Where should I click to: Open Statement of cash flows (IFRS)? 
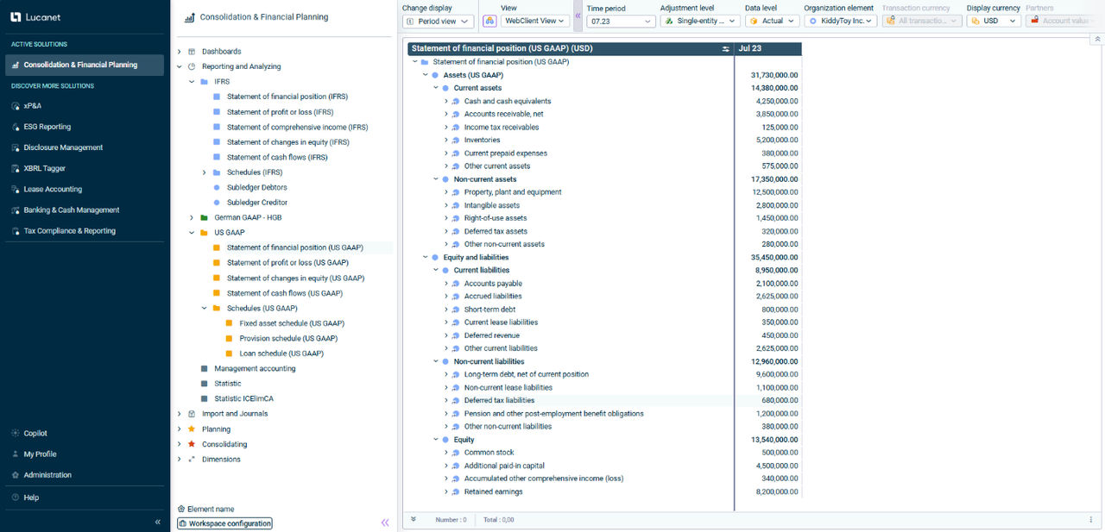click(277, 157)
